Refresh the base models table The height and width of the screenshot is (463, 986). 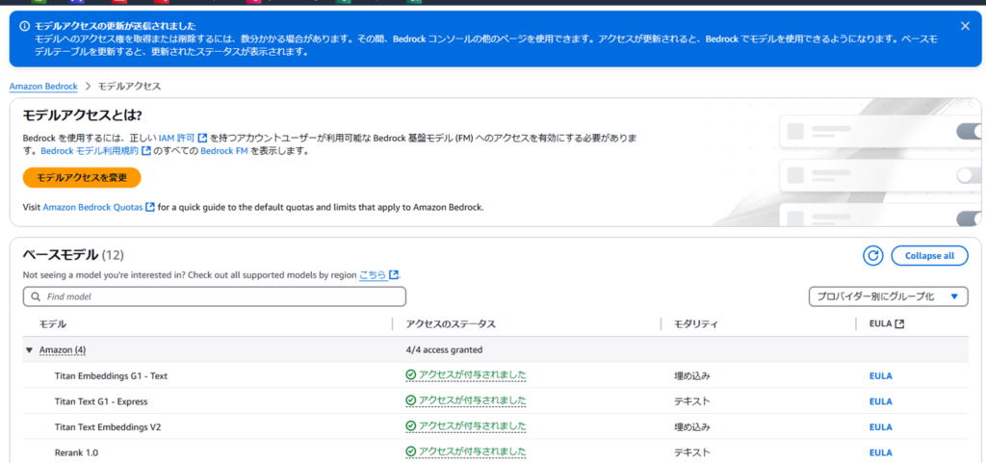coord(872,256)
